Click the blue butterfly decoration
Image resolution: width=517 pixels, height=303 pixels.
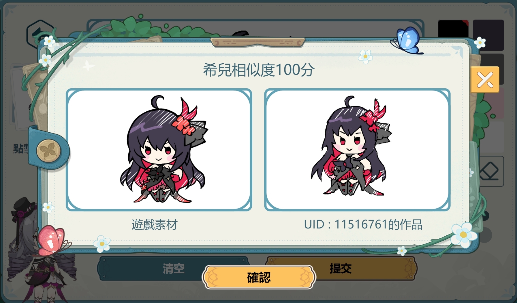pyautogui.click(x=407, y=40)
